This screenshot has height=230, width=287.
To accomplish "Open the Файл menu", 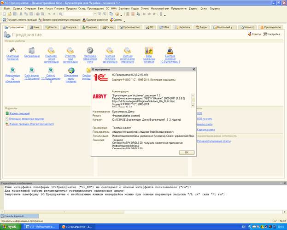I will coord(7,9).
